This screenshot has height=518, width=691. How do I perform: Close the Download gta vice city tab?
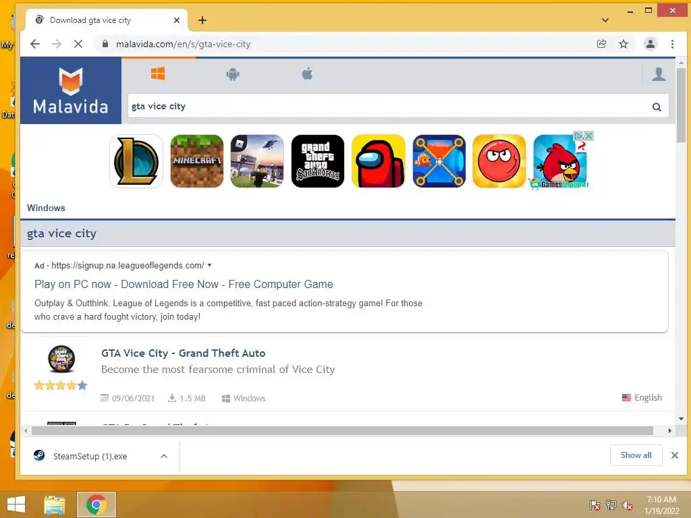(177, 20)
